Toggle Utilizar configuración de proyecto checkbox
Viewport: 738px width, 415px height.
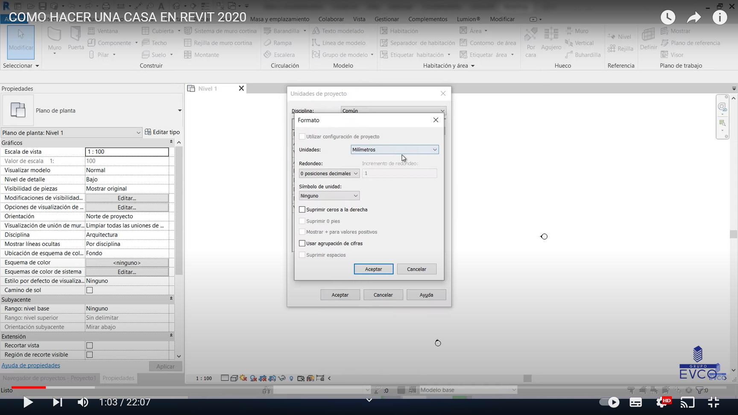302,137
